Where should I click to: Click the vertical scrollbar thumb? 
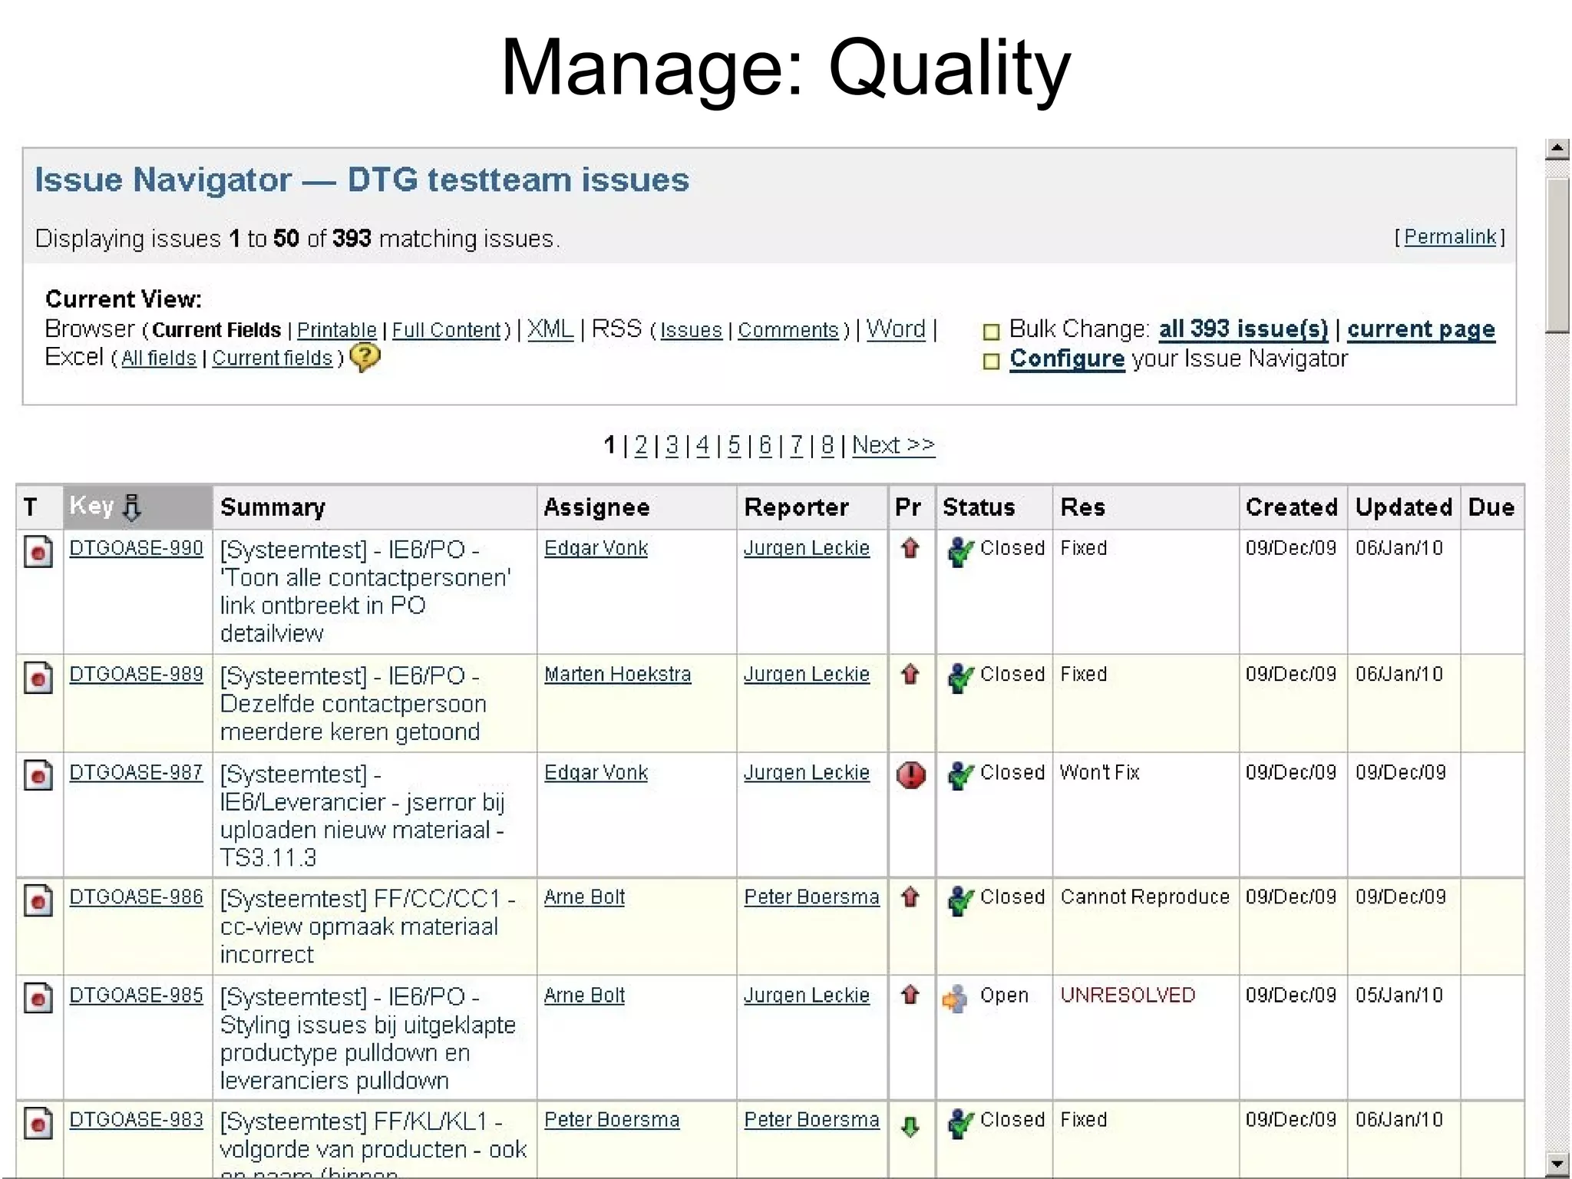[x=1557, y=255]
